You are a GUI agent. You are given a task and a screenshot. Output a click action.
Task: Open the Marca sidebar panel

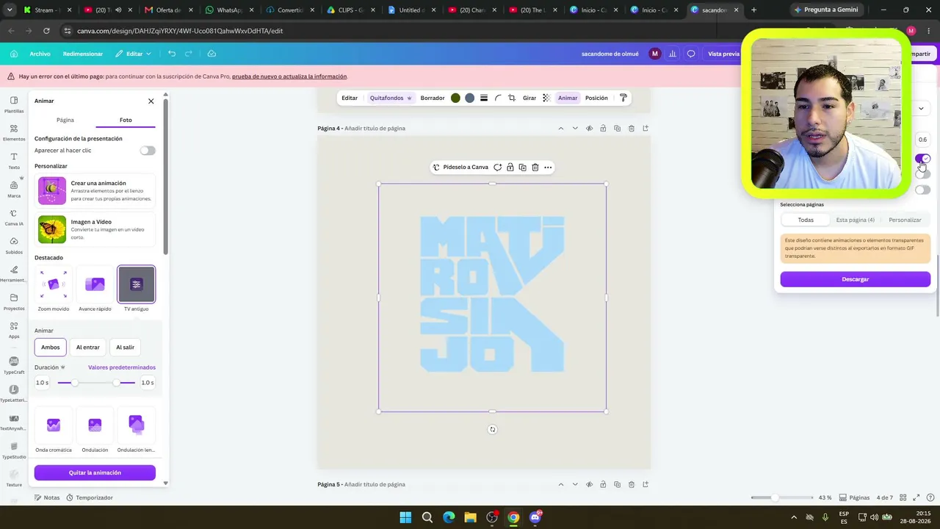pyautogui.click(x=14, y=190)
